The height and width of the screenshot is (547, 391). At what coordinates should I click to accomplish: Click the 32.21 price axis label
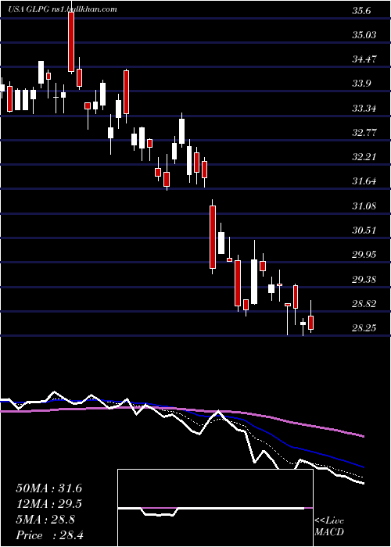[365, 157]
